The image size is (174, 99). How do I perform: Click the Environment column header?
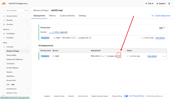[x=45, y=50]
